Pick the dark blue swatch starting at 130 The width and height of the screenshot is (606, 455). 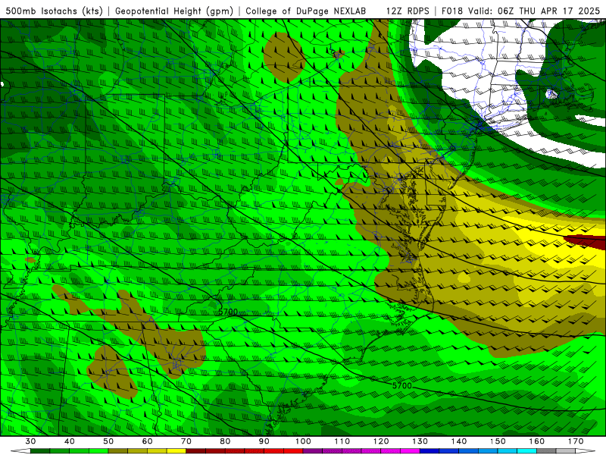pyautogui.click(x=430, y=451)
